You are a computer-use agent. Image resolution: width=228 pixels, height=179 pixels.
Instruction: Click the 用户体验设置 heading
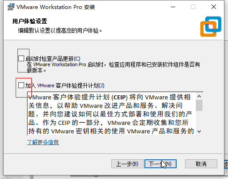(30, 21)
